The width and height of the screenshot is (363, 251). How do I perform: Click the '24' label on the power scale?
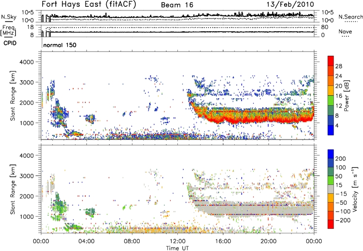pos(338,76)
